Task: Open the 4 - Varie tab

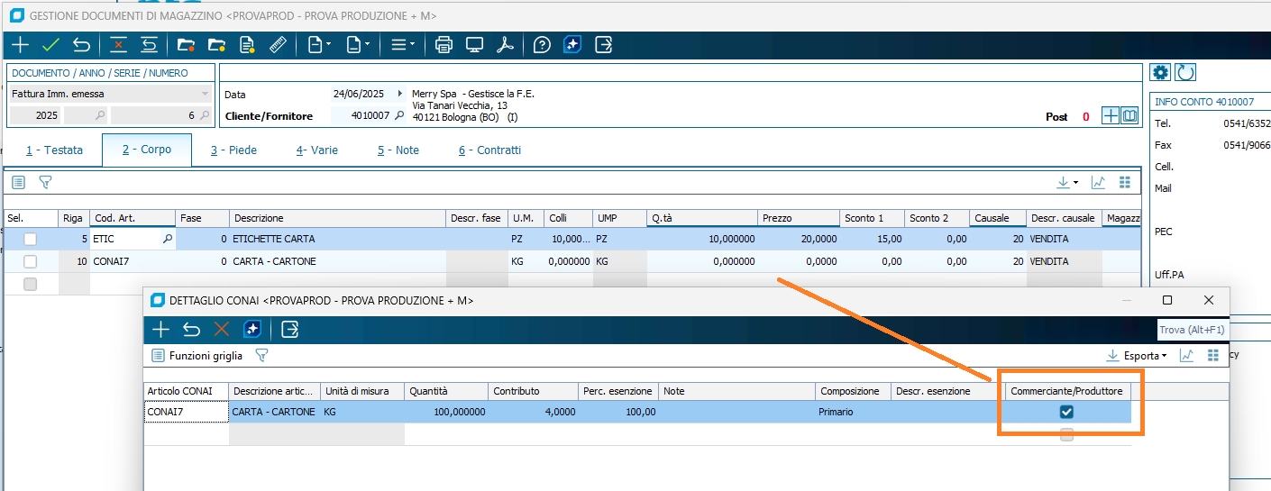Action: (x=317, y=150)
